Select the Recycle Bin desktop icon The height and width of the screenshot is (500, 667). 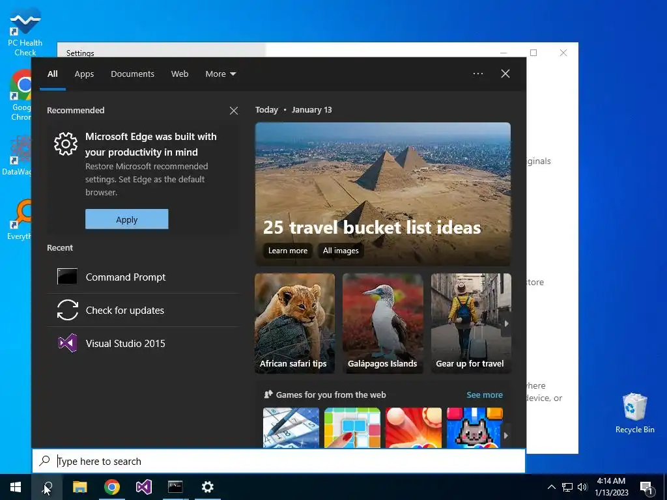[x=634, y=413]
